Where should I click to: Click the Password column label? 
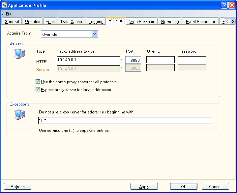188,51
